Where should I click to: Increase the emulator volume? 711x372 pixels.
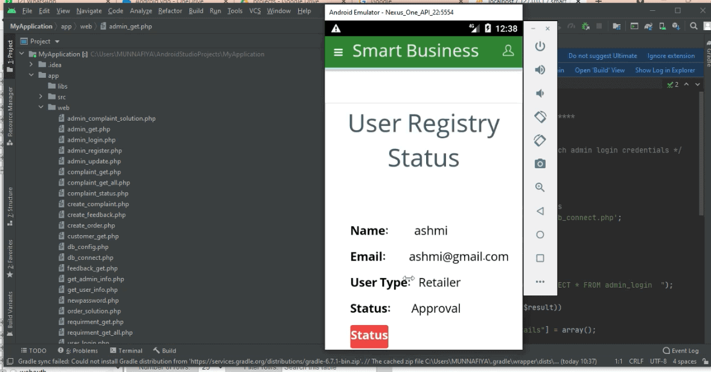[x=539, y=68]
